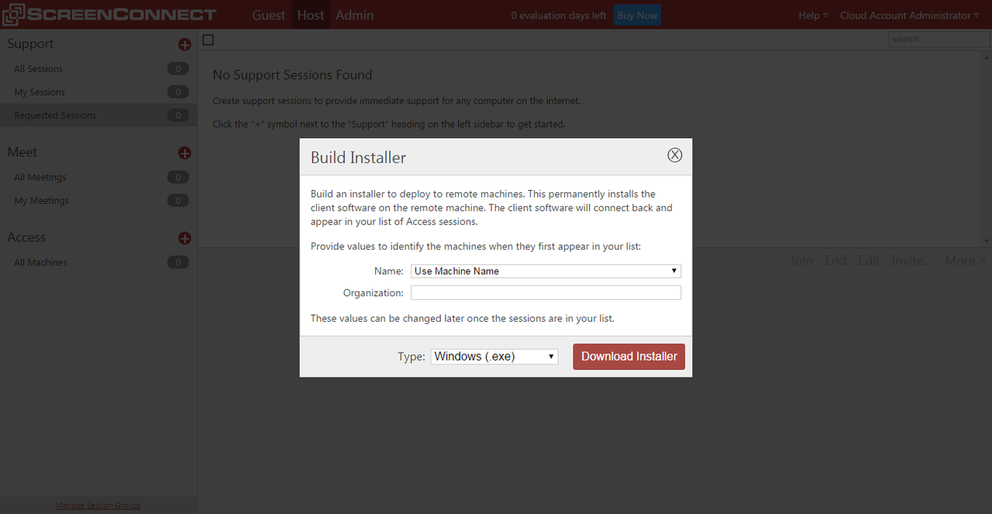
Task: Click the All Machines count badge
Action: pos(178,263)
